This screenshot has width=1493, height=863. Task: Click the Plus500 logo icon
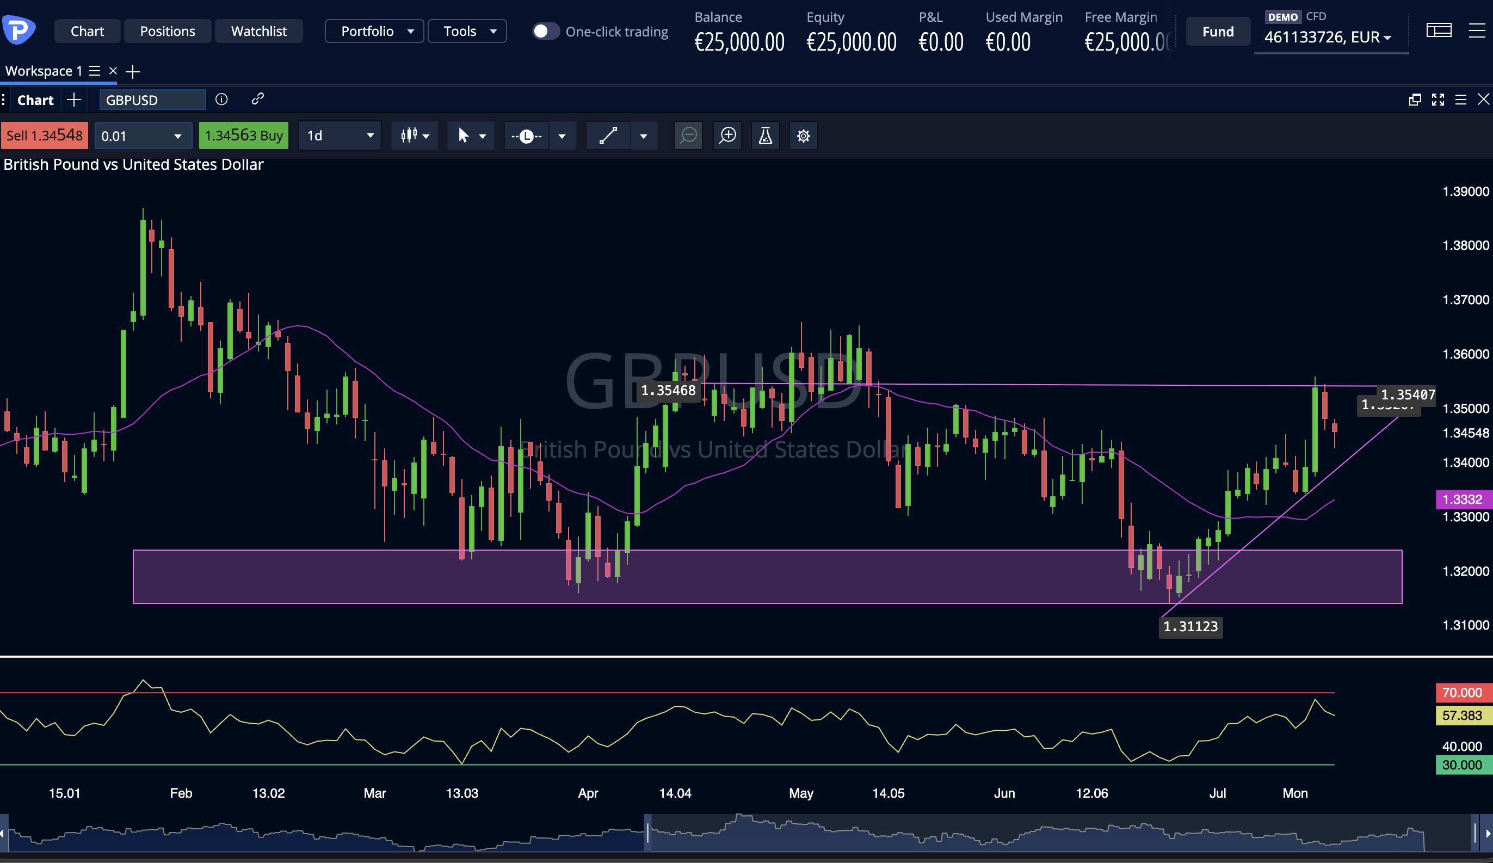18,30
